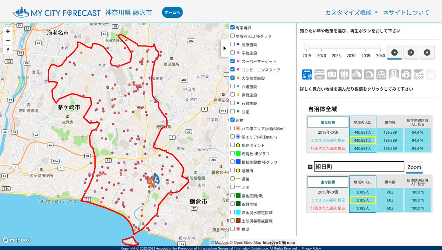Pause the forecast playback
The width and height of the screenshot is (442, 250).
tap(411, 52)
